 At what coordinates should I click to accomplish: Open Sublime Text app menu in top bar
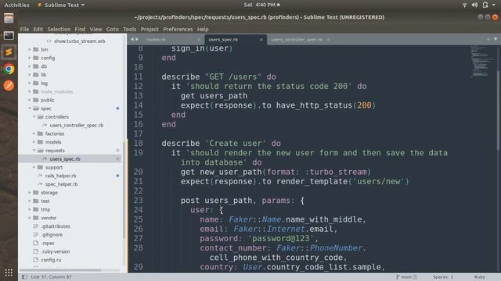click(x=61, y=5)
